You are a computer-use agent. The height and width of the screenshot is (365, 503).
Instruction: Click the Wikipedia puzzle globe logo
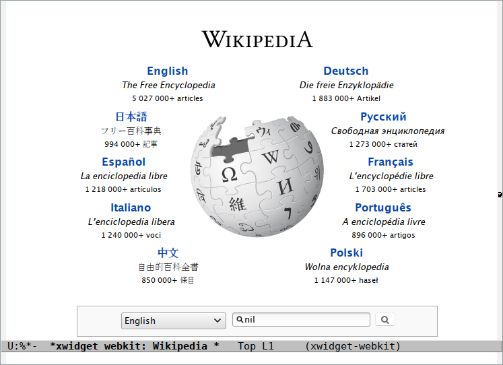click(257, 176)
